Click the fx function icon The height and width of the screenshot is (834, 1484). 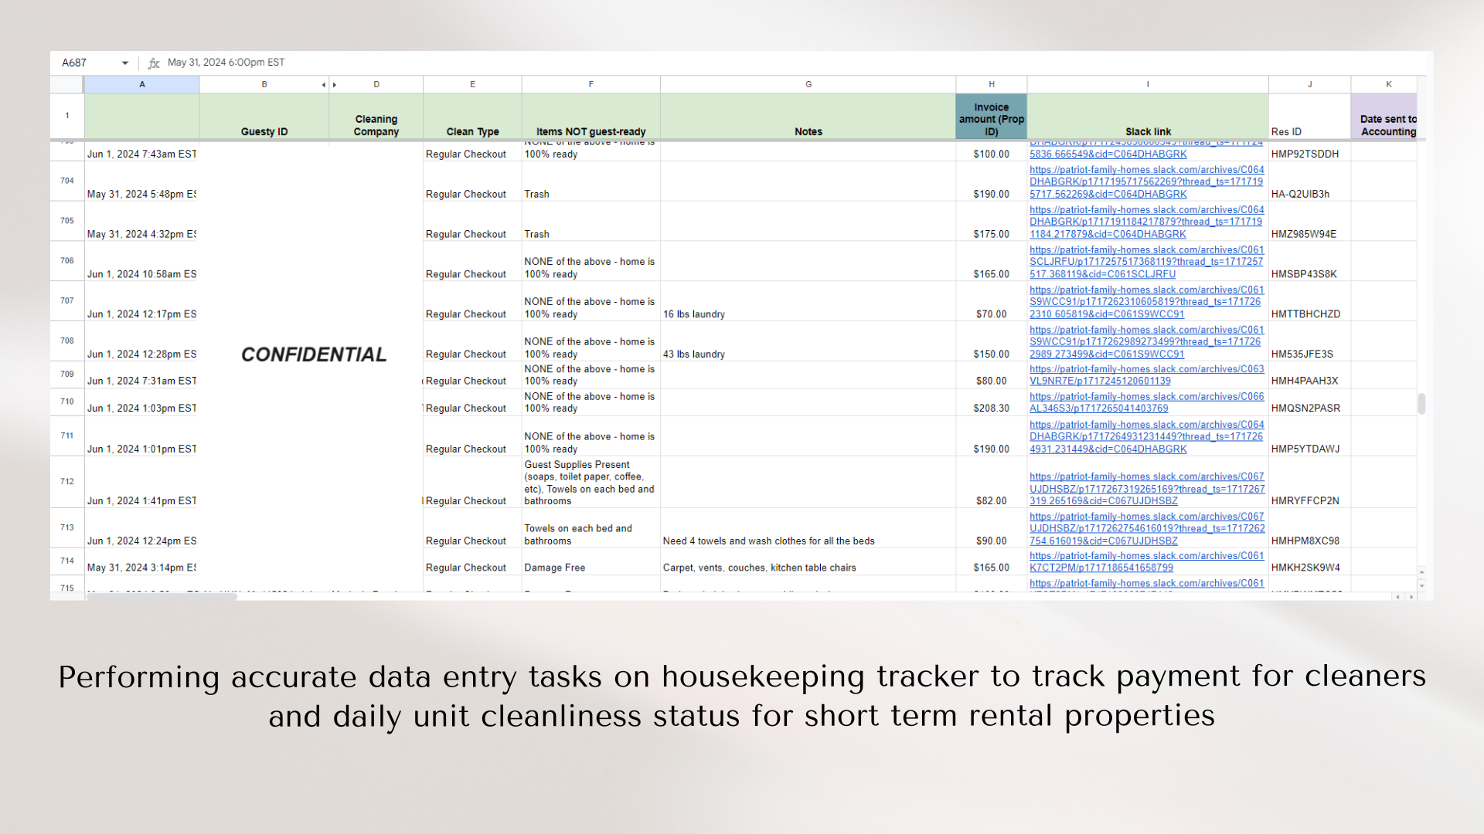pos(154,63)
